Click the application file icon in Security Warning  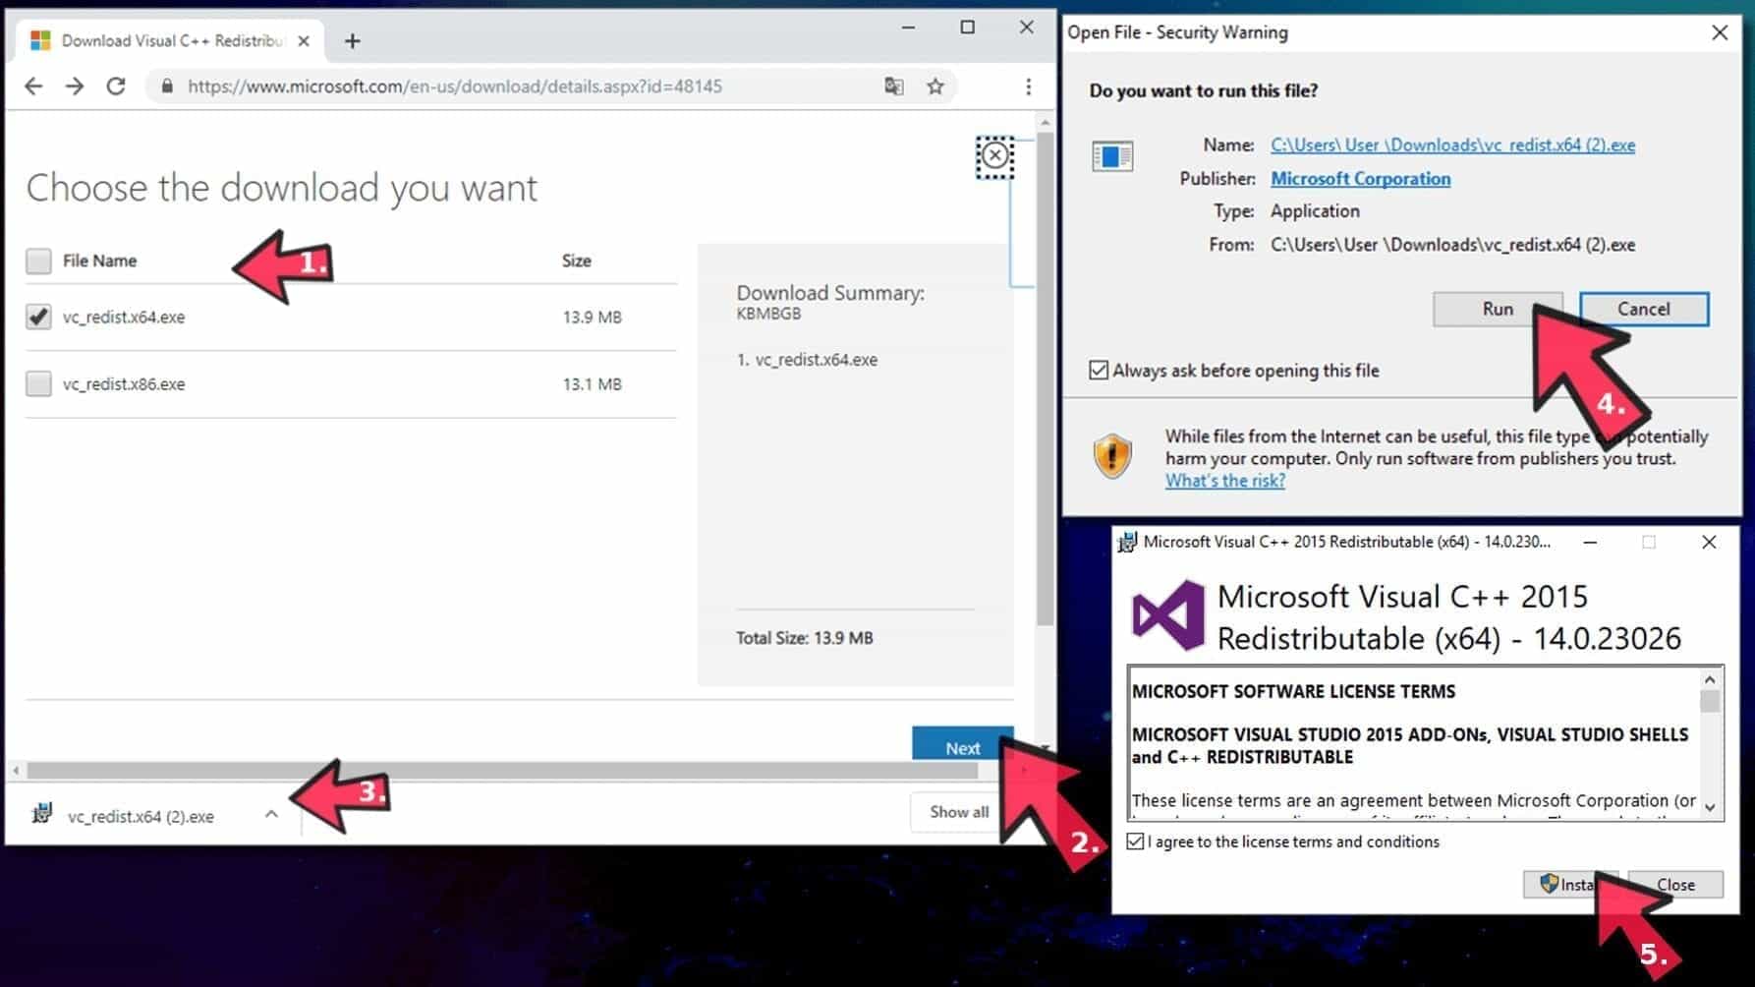1112,156
